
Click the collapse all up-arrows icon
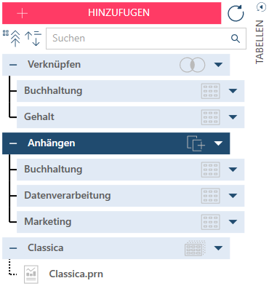(12, 39)
